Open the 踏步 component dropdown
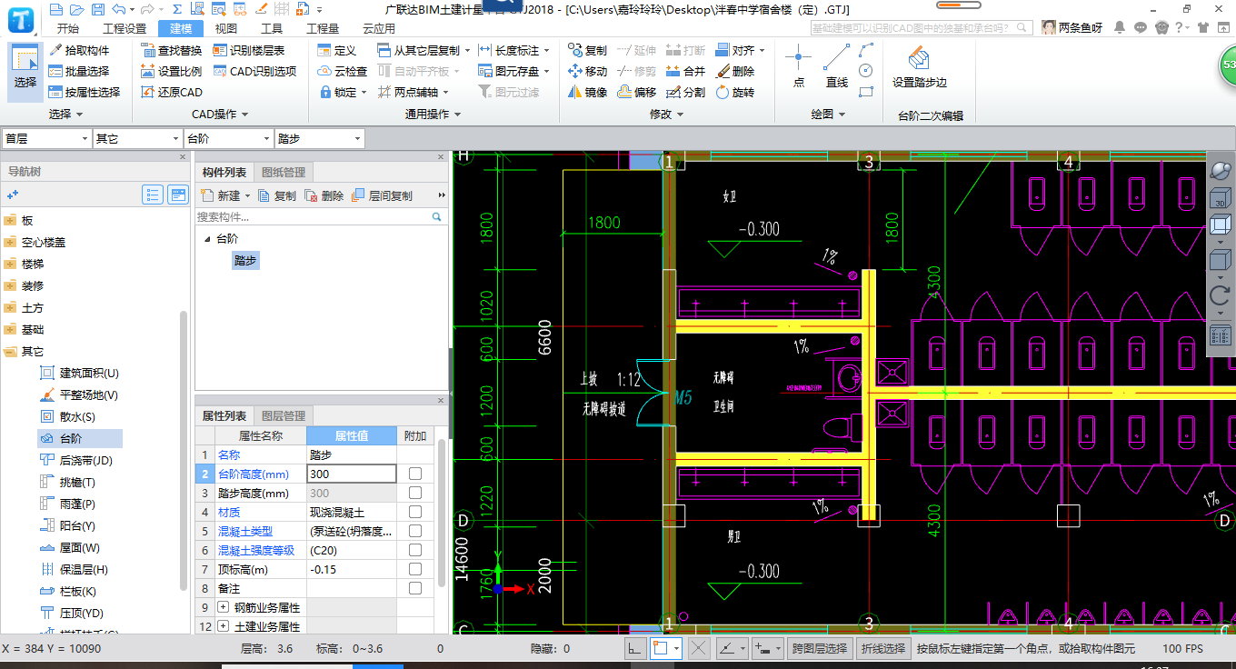The width and height of the screenshot is (1236, 669). pos(319,138)
